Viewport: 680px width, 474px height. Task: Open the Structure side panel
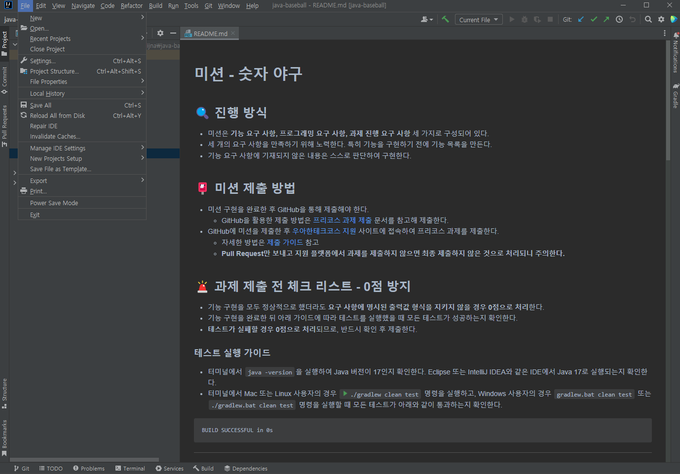[x=4, y=393]
